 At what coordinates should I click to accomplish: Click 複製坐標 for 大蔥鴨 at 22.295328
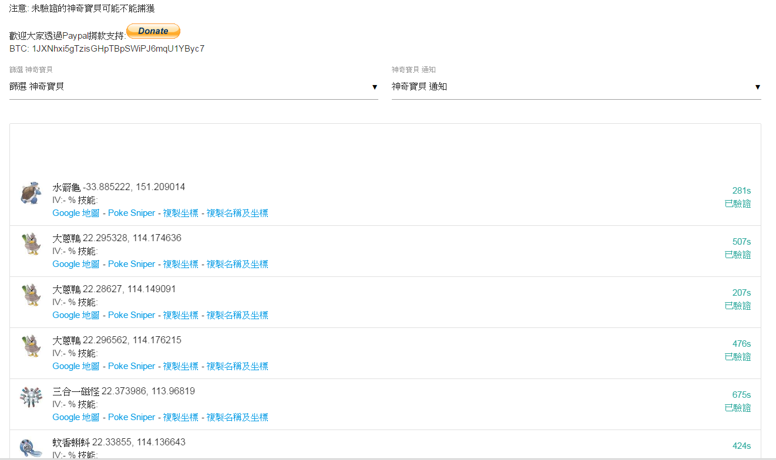[180, 264]
